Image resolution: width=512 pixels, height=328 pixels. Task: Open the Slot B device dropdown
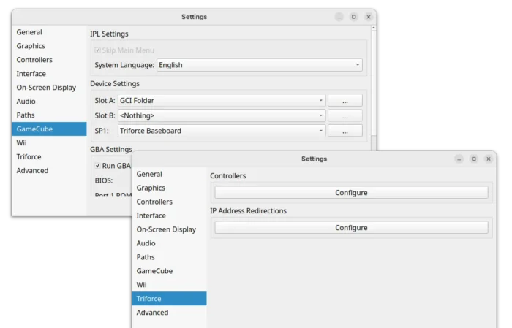click(x=221, y=115)
